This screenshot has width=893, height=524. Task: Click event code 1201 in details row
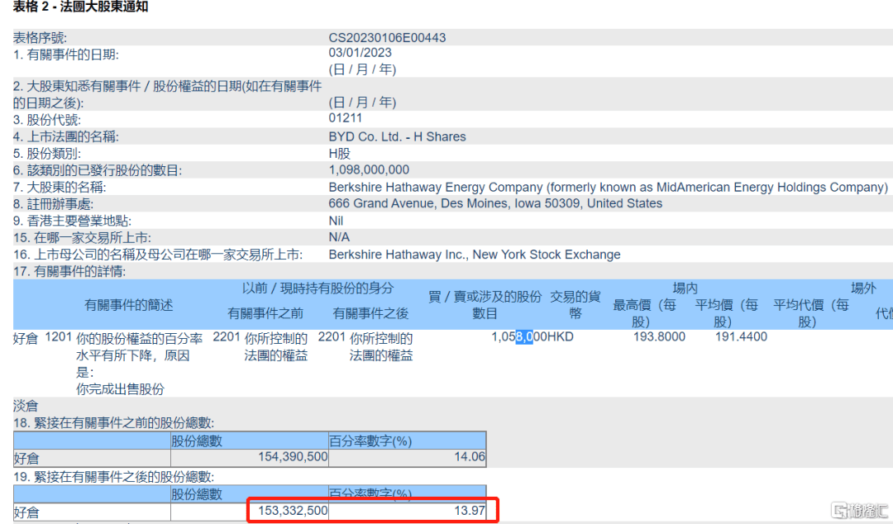pos(58,337)
